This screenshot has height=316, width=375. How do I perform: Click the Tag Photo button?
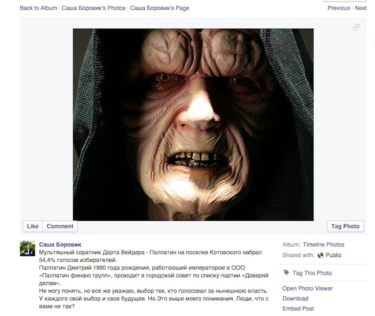coord(345,227)
